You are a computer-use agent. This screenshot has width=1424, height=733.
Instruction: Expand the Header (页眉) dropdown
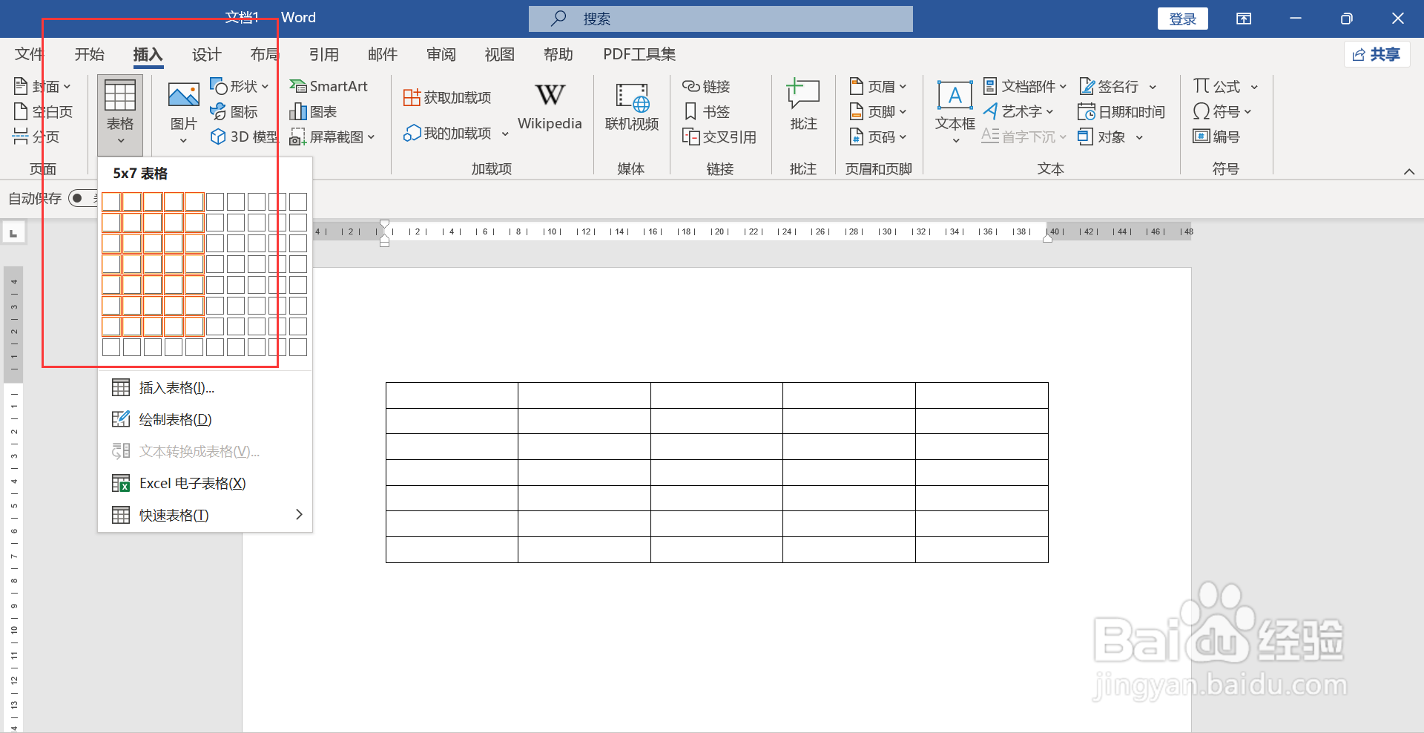pos(903,87)
